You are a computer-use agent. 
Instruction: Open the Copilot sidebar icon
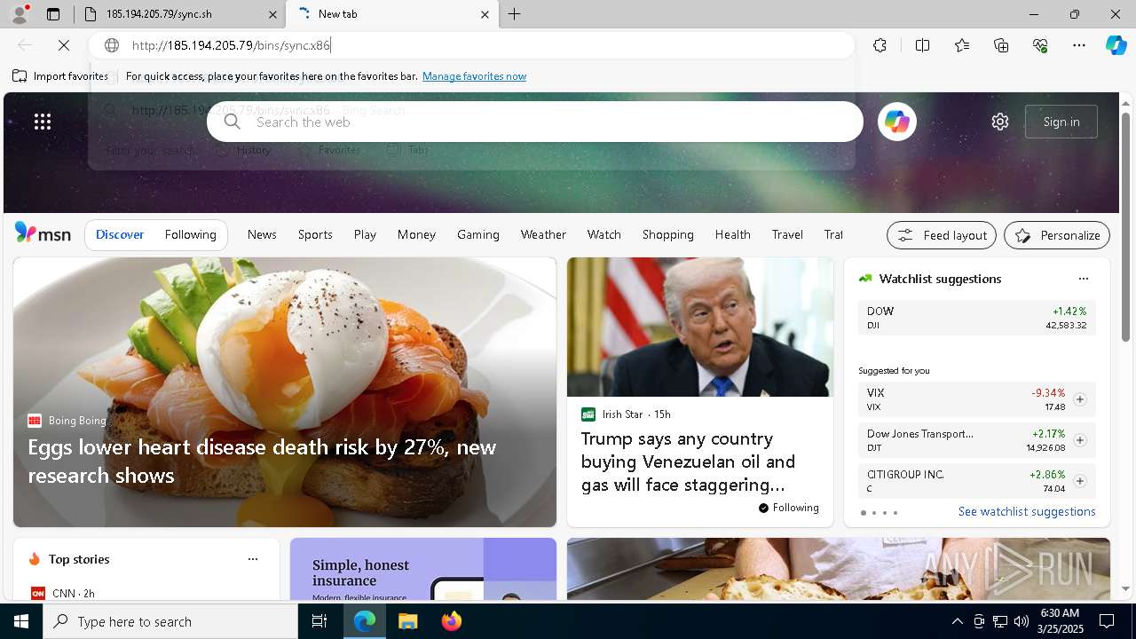pyautogui.click(x=1116, y=45)
